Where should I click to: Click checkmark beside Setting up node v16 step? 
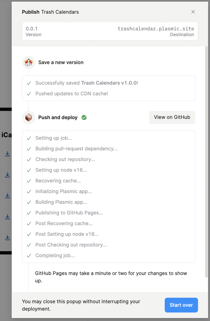tap(29, 170)
